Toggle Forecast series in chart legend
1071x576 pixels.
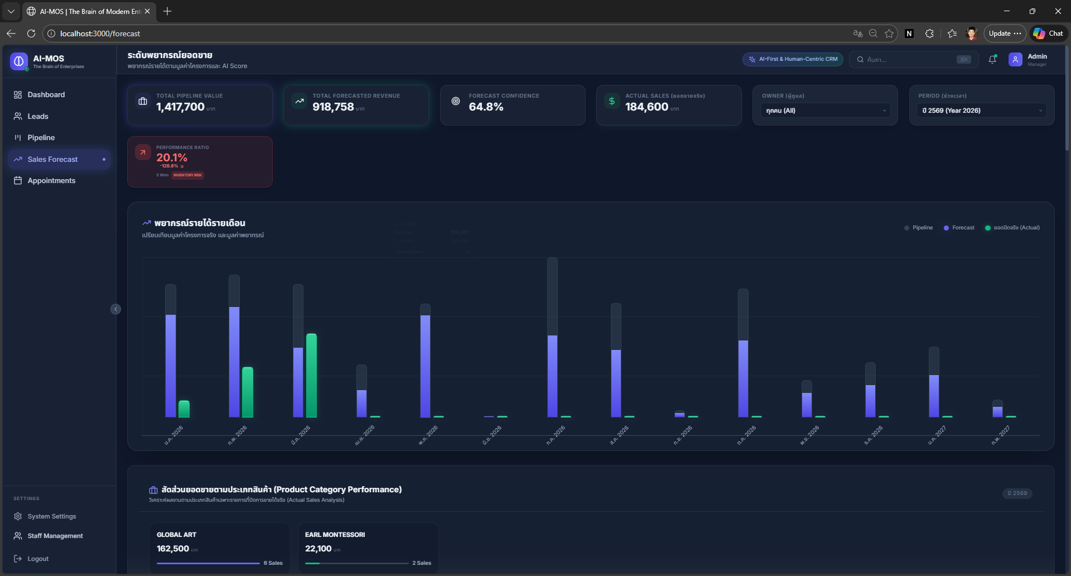point(959,228)
